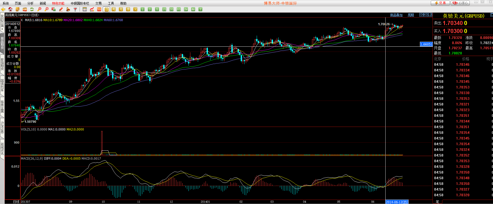Toggle the chart split layout icon
The image size is (493, 204).
point(430,15)
